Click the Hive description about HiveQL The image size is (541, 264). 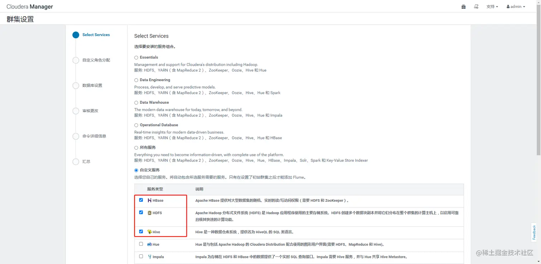244,232
